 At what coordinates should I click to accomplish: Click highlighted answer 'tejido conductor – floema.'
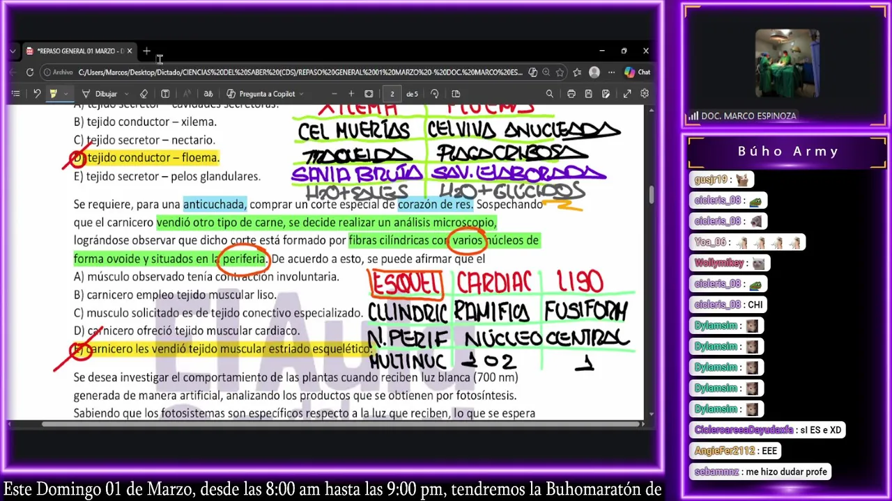click(153, 158)
